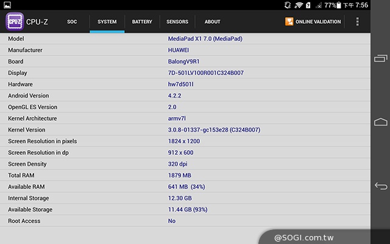Select Screen Resolution in dp label

(x=38, y=152)
